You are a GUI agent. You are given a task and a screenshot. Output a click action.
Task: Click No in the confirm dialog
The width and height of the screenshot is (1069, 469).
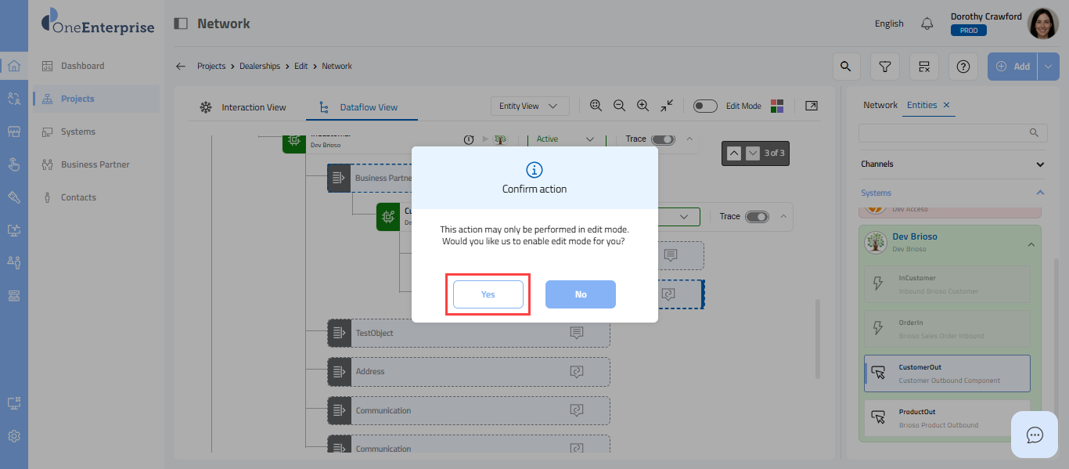pos(580,294)
